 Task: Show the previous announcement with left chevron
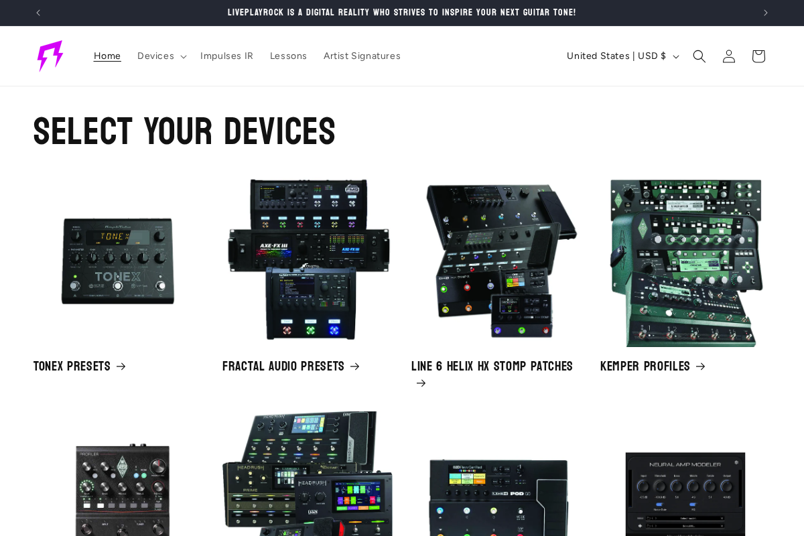coord(38,13)
